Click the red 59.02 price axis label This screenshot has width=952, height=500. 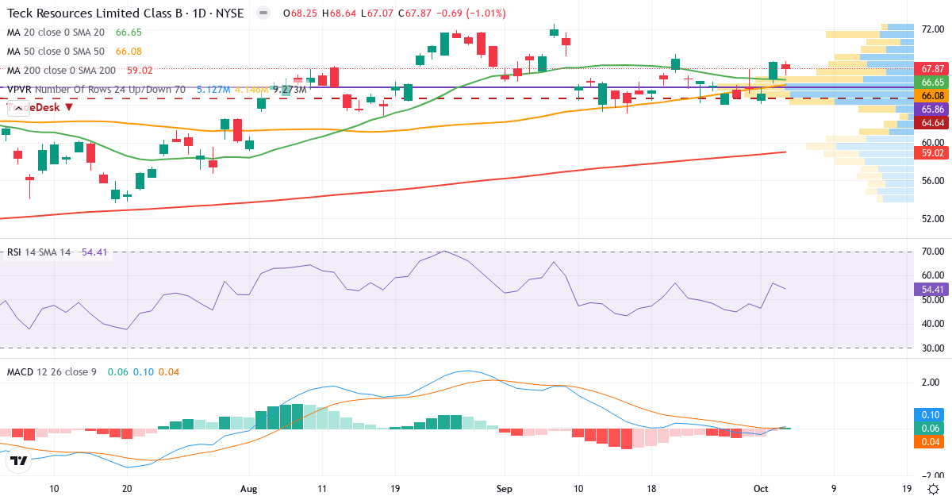(x=932, y=152)
